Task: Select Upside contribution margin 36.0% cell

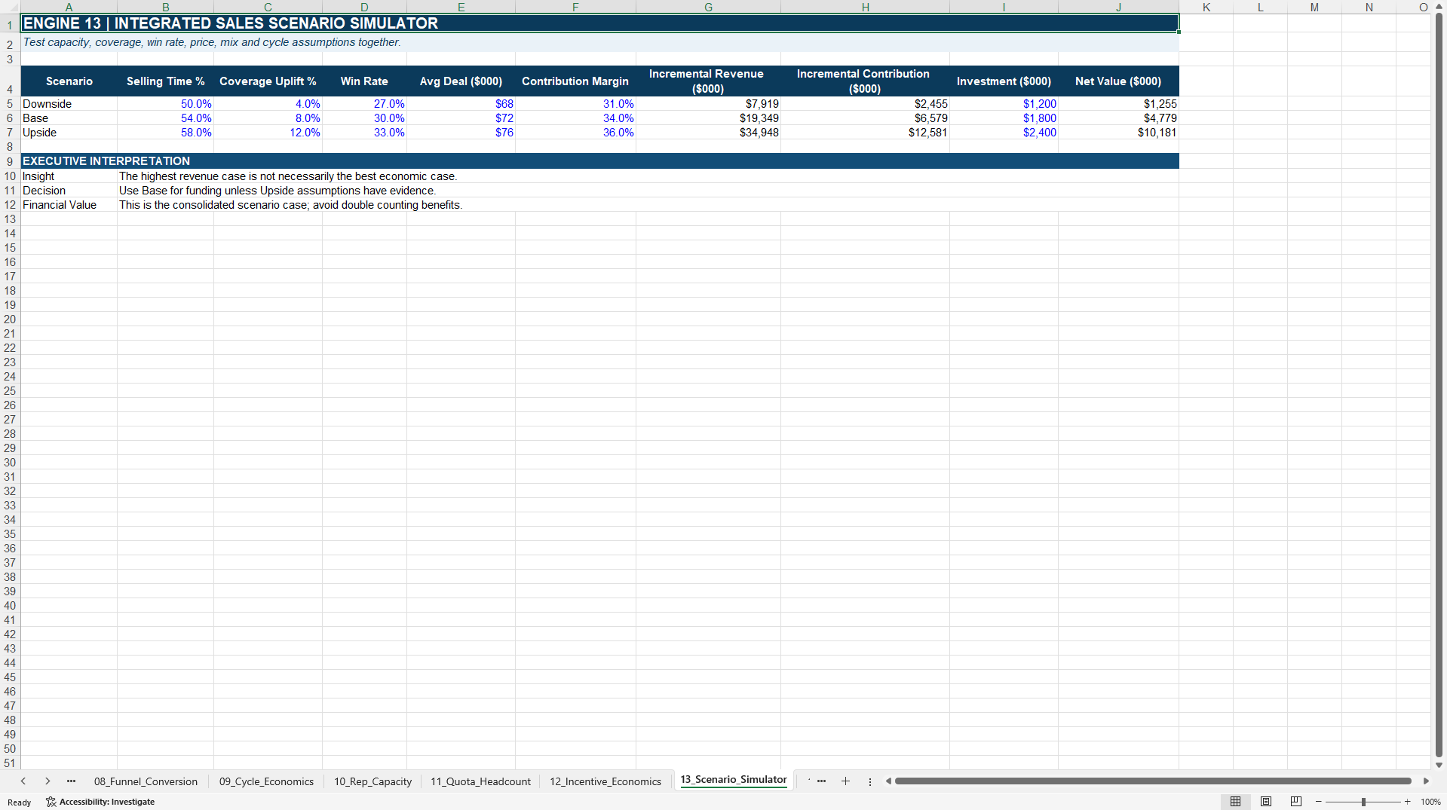Action: tap(575, 133)
